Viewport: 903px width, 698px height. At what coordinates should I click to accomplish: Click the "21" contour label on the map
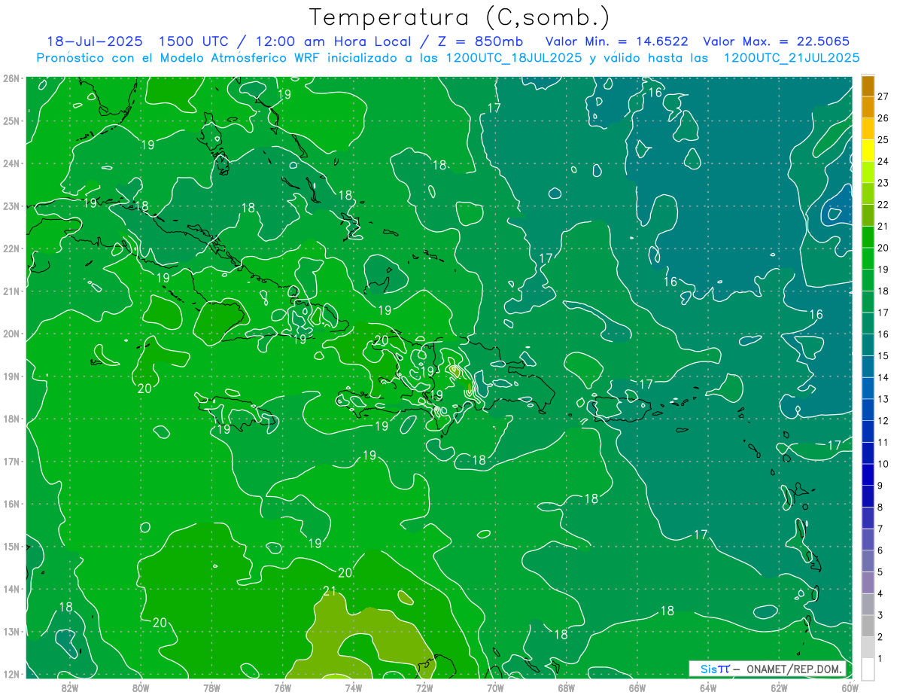(x=329, y=591)
